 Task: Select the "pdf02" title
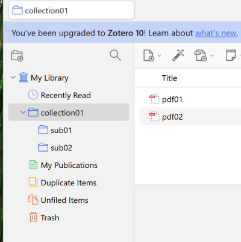[172, 117]
